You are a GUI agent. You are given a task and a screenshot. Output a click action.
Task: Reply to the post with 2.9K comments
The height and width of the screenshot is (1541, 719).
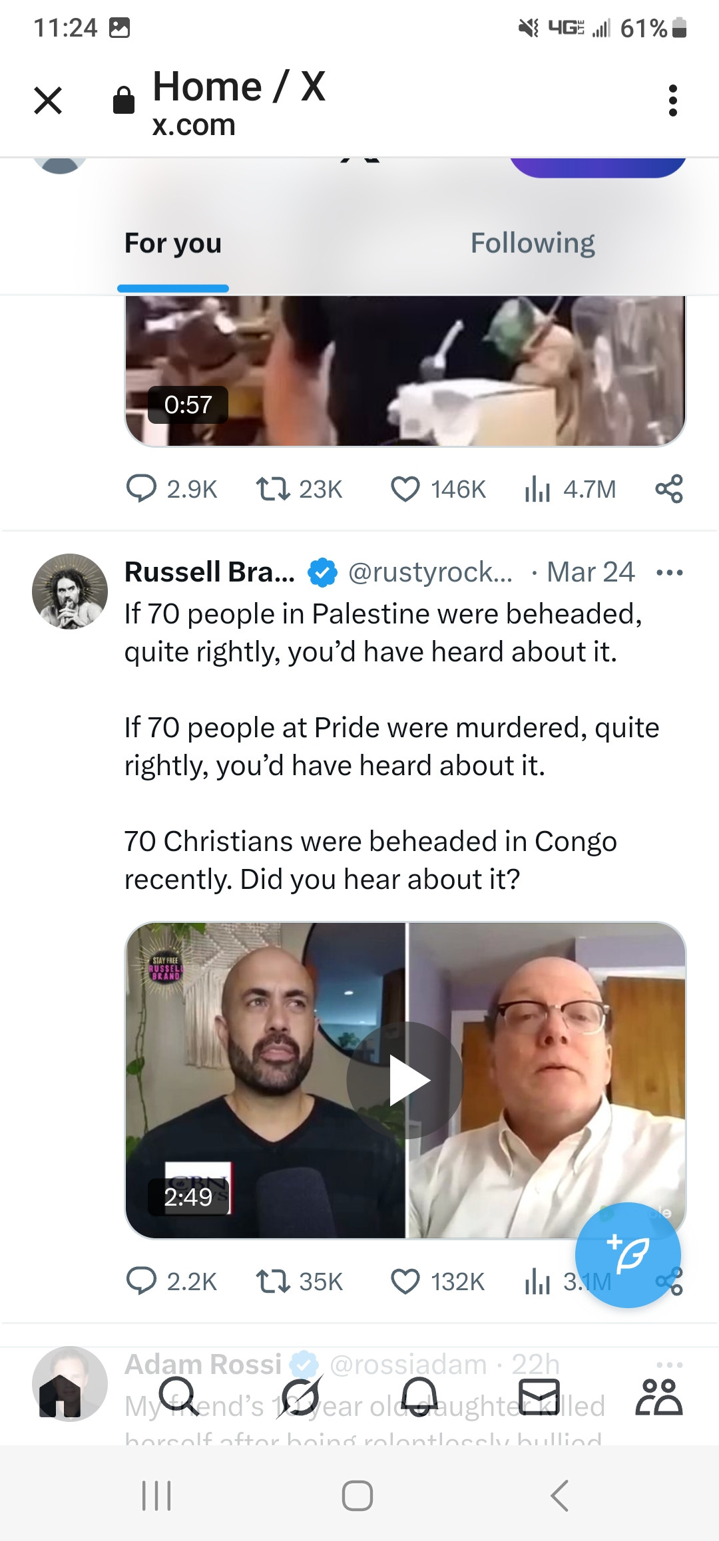tap(141, 489)
